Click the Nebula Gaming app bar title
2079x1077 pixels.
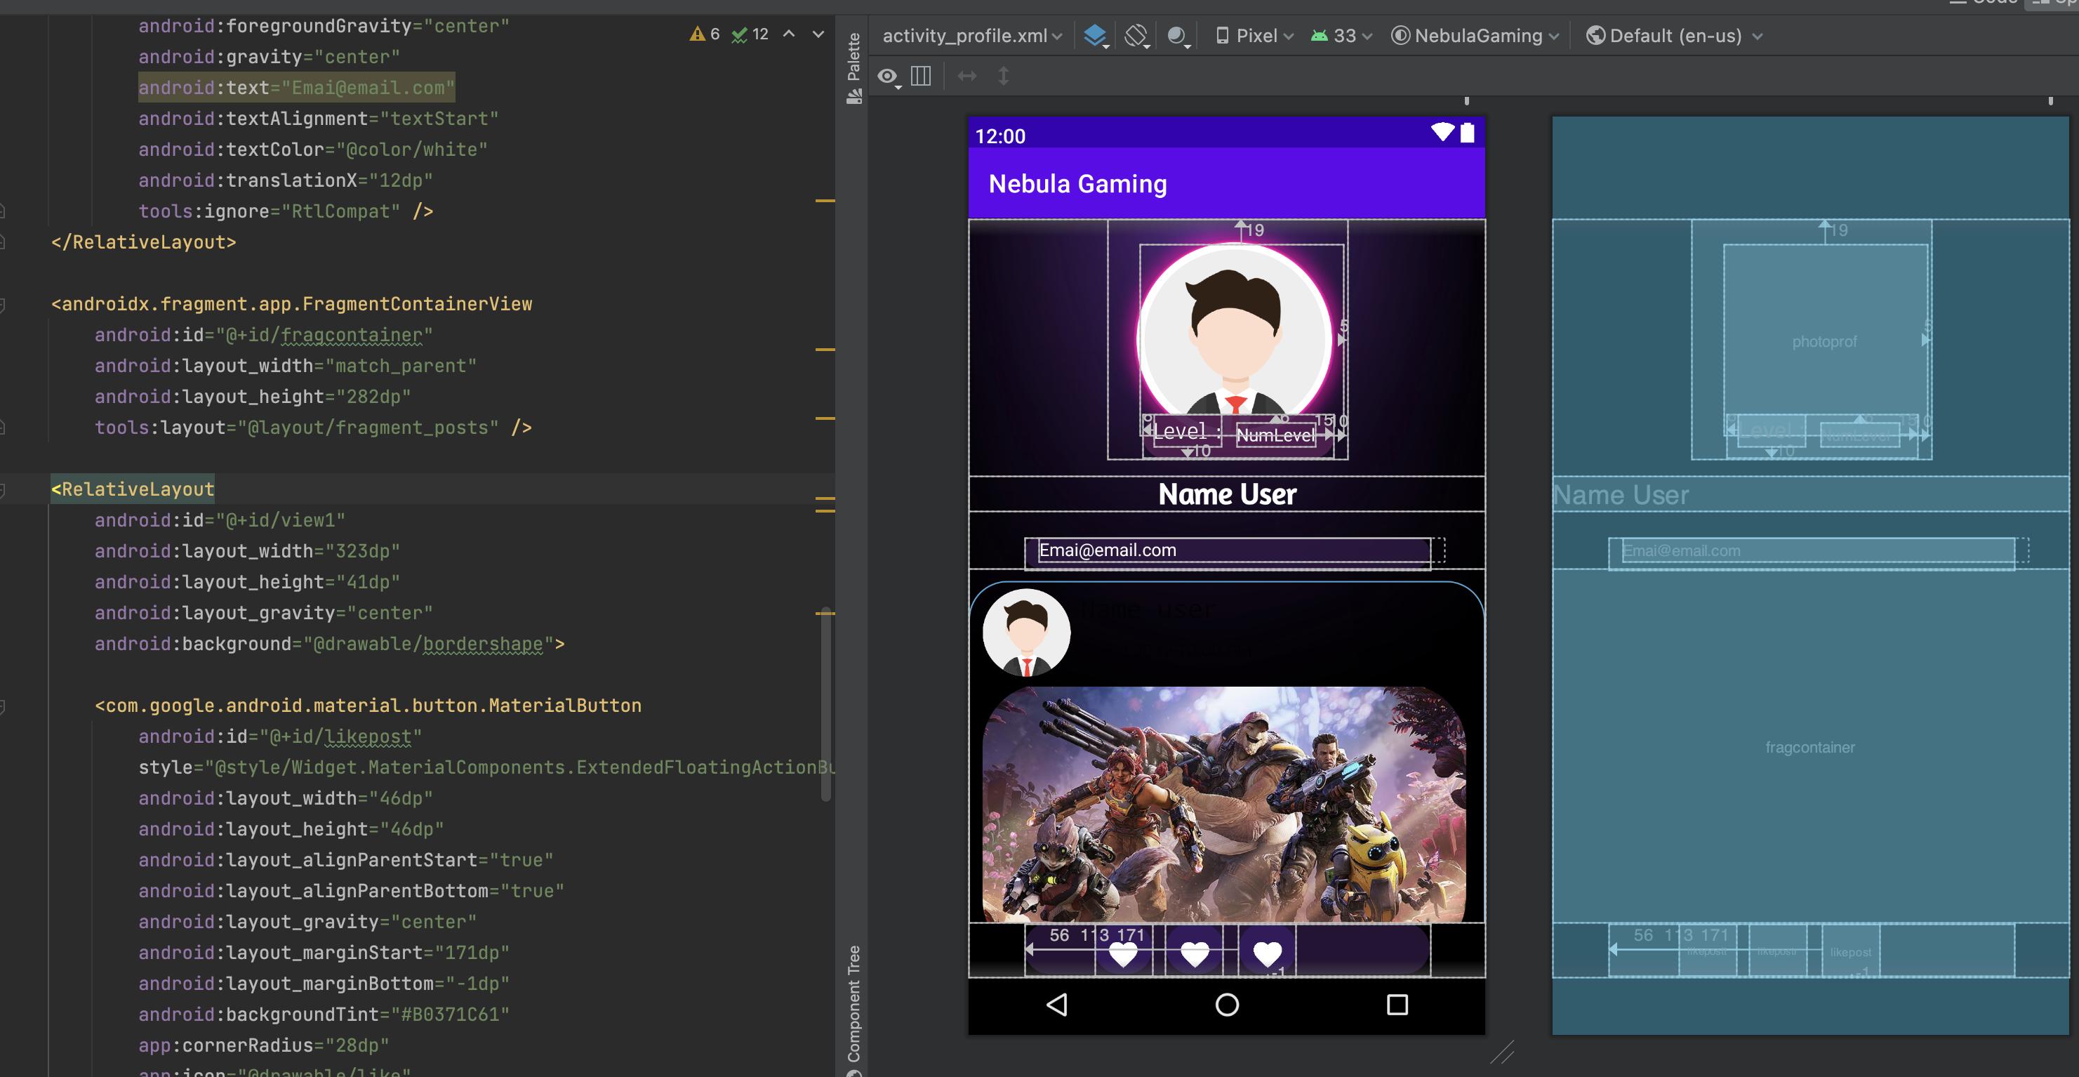pos(1077,184)
